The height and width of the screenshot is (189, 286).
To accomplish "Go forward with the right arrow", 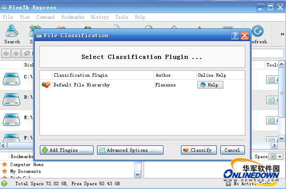I will click(16, 53).
